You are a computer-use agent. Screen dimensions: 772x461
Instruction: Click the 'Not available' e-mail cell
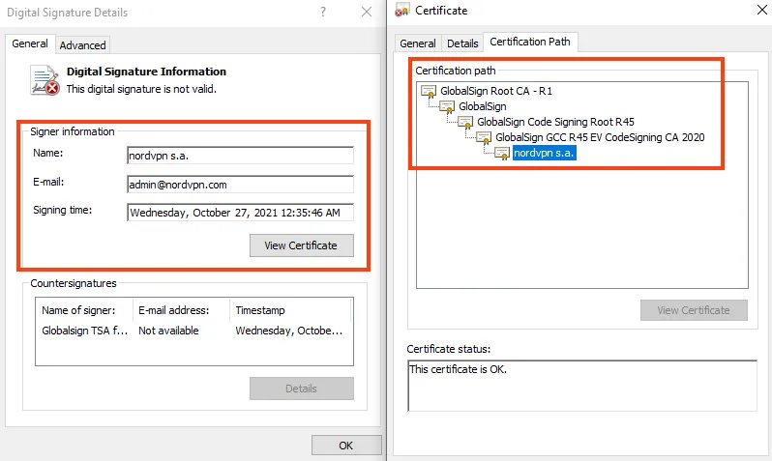click(x=169, y=331)
